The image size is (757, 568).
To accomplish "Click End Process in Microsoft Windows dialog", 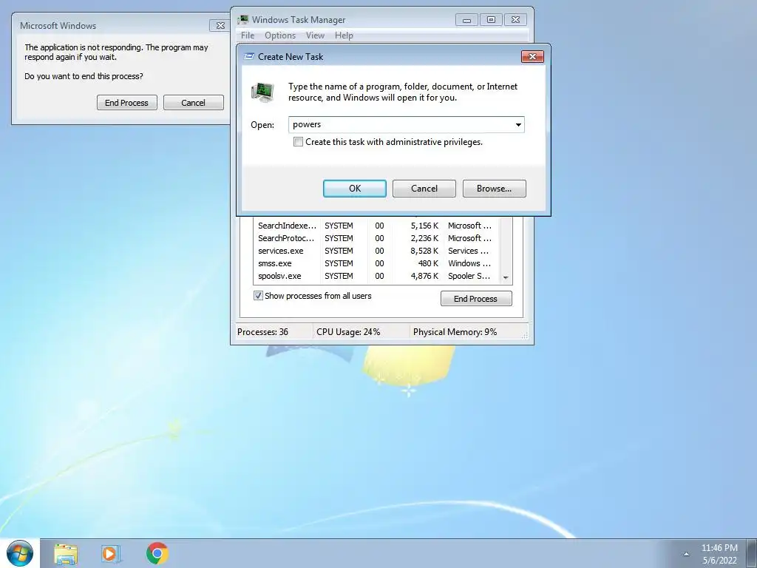I will (127, 102).
